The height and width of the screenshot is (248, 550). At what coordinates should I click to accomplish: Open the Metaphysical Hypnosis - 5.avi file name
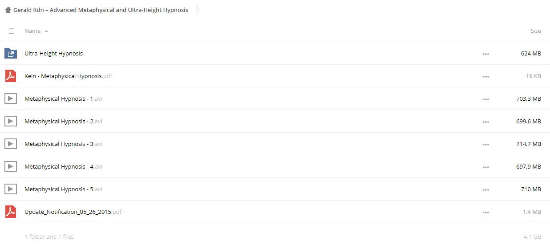click(x=63, y=189)
